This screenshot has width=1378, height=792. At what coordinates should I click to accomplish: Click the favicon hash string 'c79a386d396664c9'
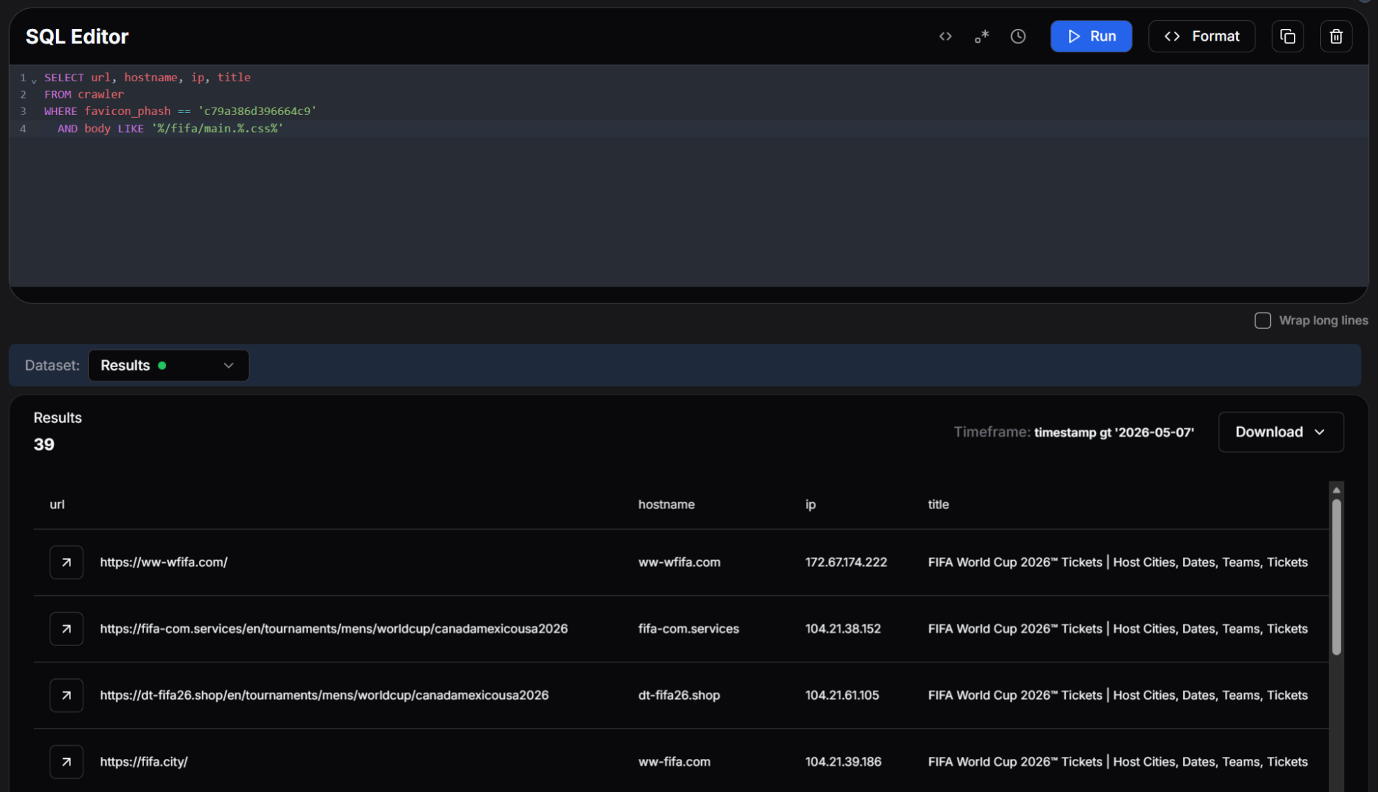[257, 111]
